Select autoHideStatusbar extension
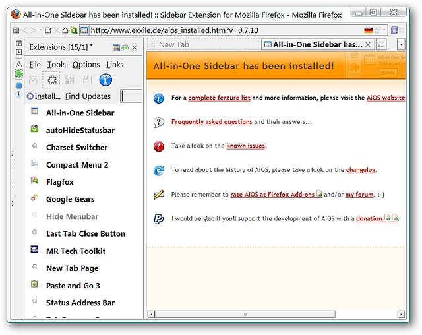The width and height of the screenshot is (422, 335). pyautogui.click(x=84, y=130)
